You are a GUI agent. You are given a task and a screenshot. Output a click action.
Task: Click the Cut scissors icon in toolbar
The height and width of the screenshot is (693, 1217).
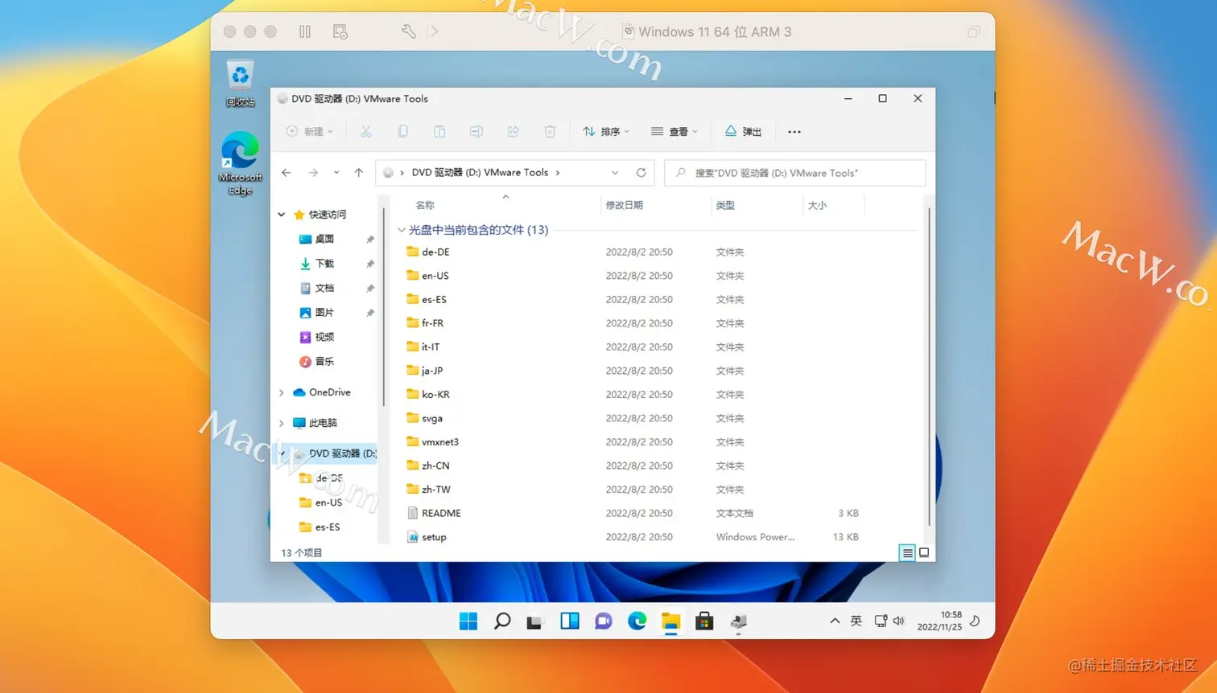[365, 131]
